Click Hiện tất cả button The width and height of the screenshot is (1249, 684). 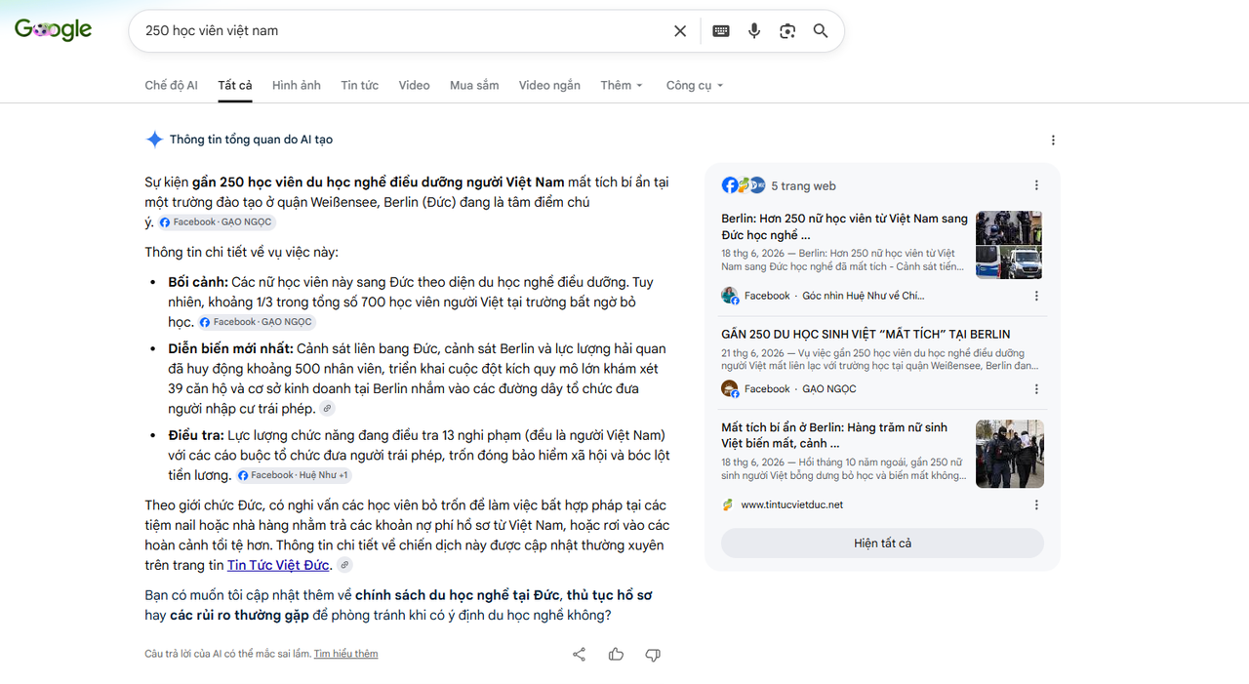click(882, 543)
